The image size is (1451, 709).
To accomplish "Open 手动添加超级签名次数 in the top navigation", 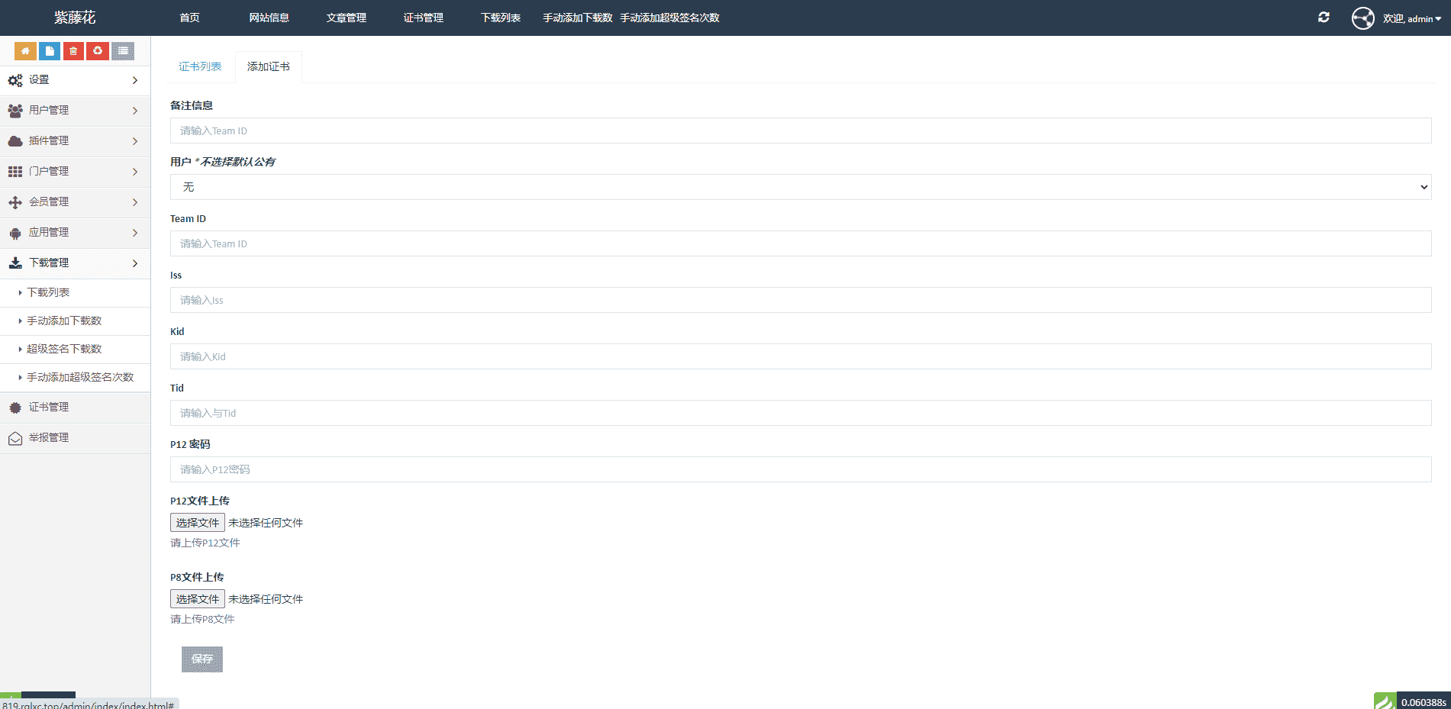I will pyautogui.click(x=669, y=18).
